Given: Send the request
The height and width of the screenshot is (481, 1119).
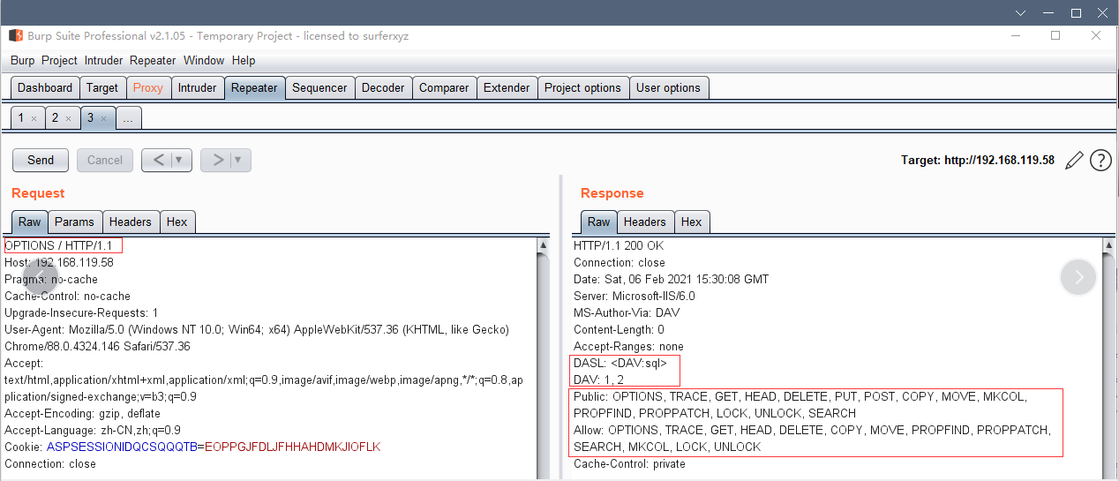Looking at the screenshot, I should 41,160.
